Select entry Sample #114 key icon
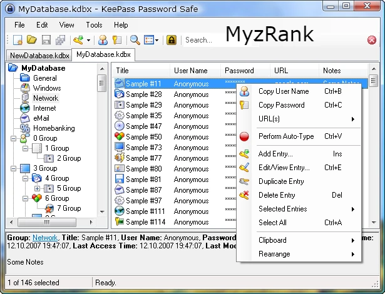This screenshot has width=385, height=294. pyautogui.click(x=120, y=221)
